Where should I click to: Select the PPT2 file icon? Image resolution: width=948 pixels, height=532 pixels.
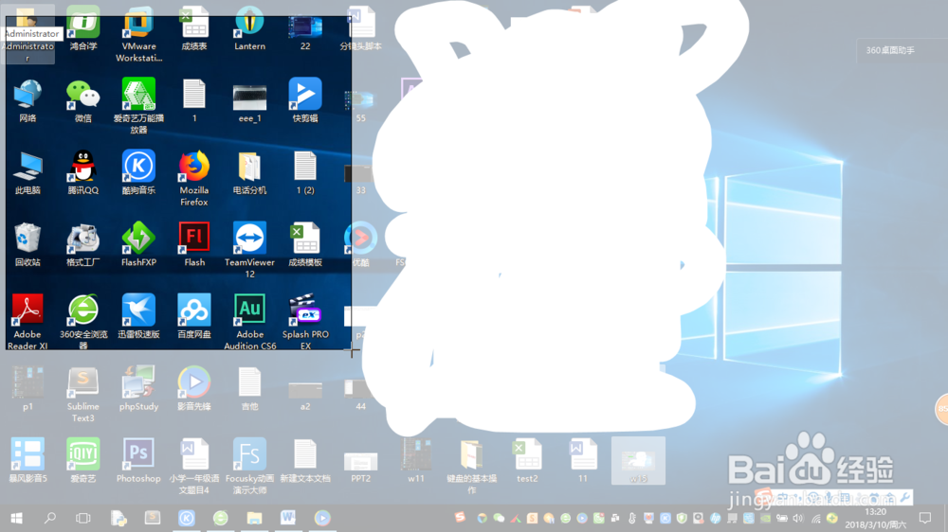361,466
